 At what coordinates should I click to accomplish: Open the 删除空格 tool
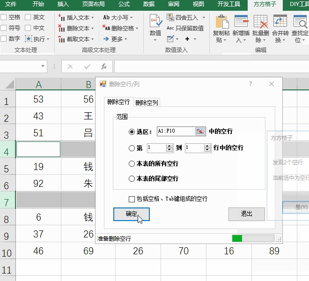point(120,28)
